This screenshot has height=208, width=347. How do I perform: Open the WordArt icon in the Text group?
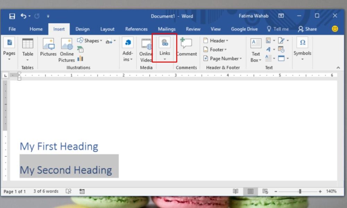tap(269, 50)
